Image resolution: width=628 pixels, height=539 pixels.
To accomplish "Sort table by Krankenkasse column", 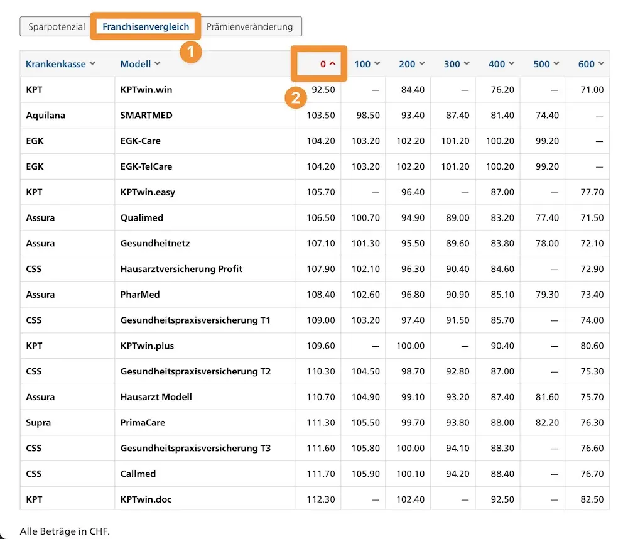I will 60,64.
